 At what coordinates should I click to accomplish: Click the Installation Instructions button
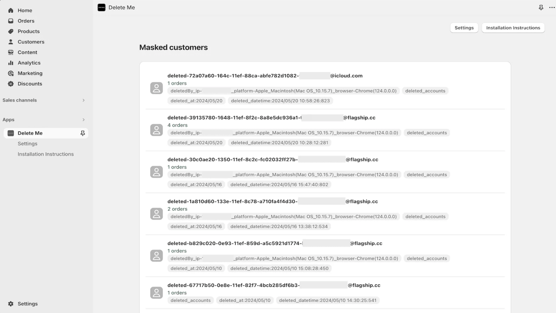click(513, 28)
